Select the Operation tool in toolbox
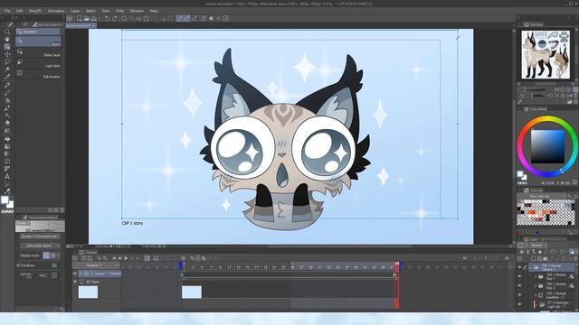This screenshot has height=325, width=579. (x=7, y=47)
